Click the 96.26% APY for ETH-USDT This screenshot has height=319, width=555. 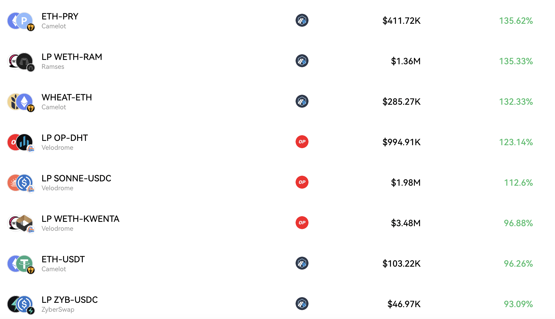tap(518, 264)
